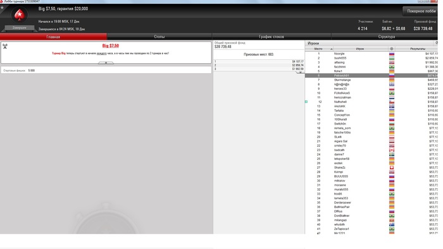Select player BuffHasPair

click(x=342, y=207)
